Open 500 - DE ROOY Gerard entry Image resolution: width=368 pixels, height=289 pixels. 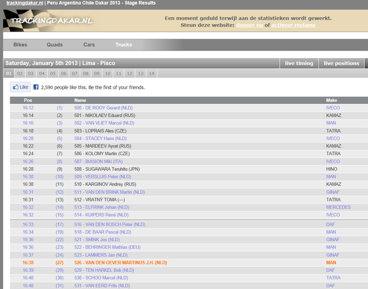pyautogui.click(x=103, y=108)
